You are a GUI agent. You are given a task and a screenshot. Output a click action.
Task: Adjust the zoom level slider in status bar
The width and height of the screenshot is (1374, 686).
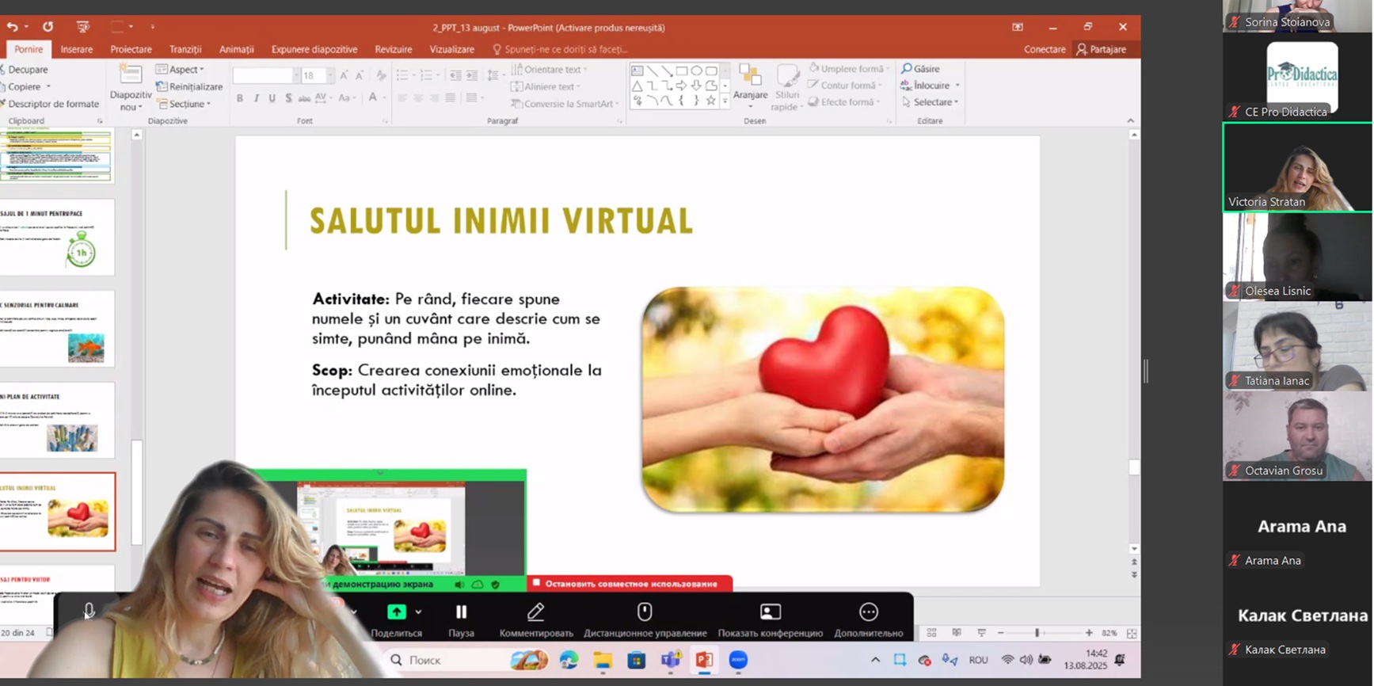coord(1037,633)
